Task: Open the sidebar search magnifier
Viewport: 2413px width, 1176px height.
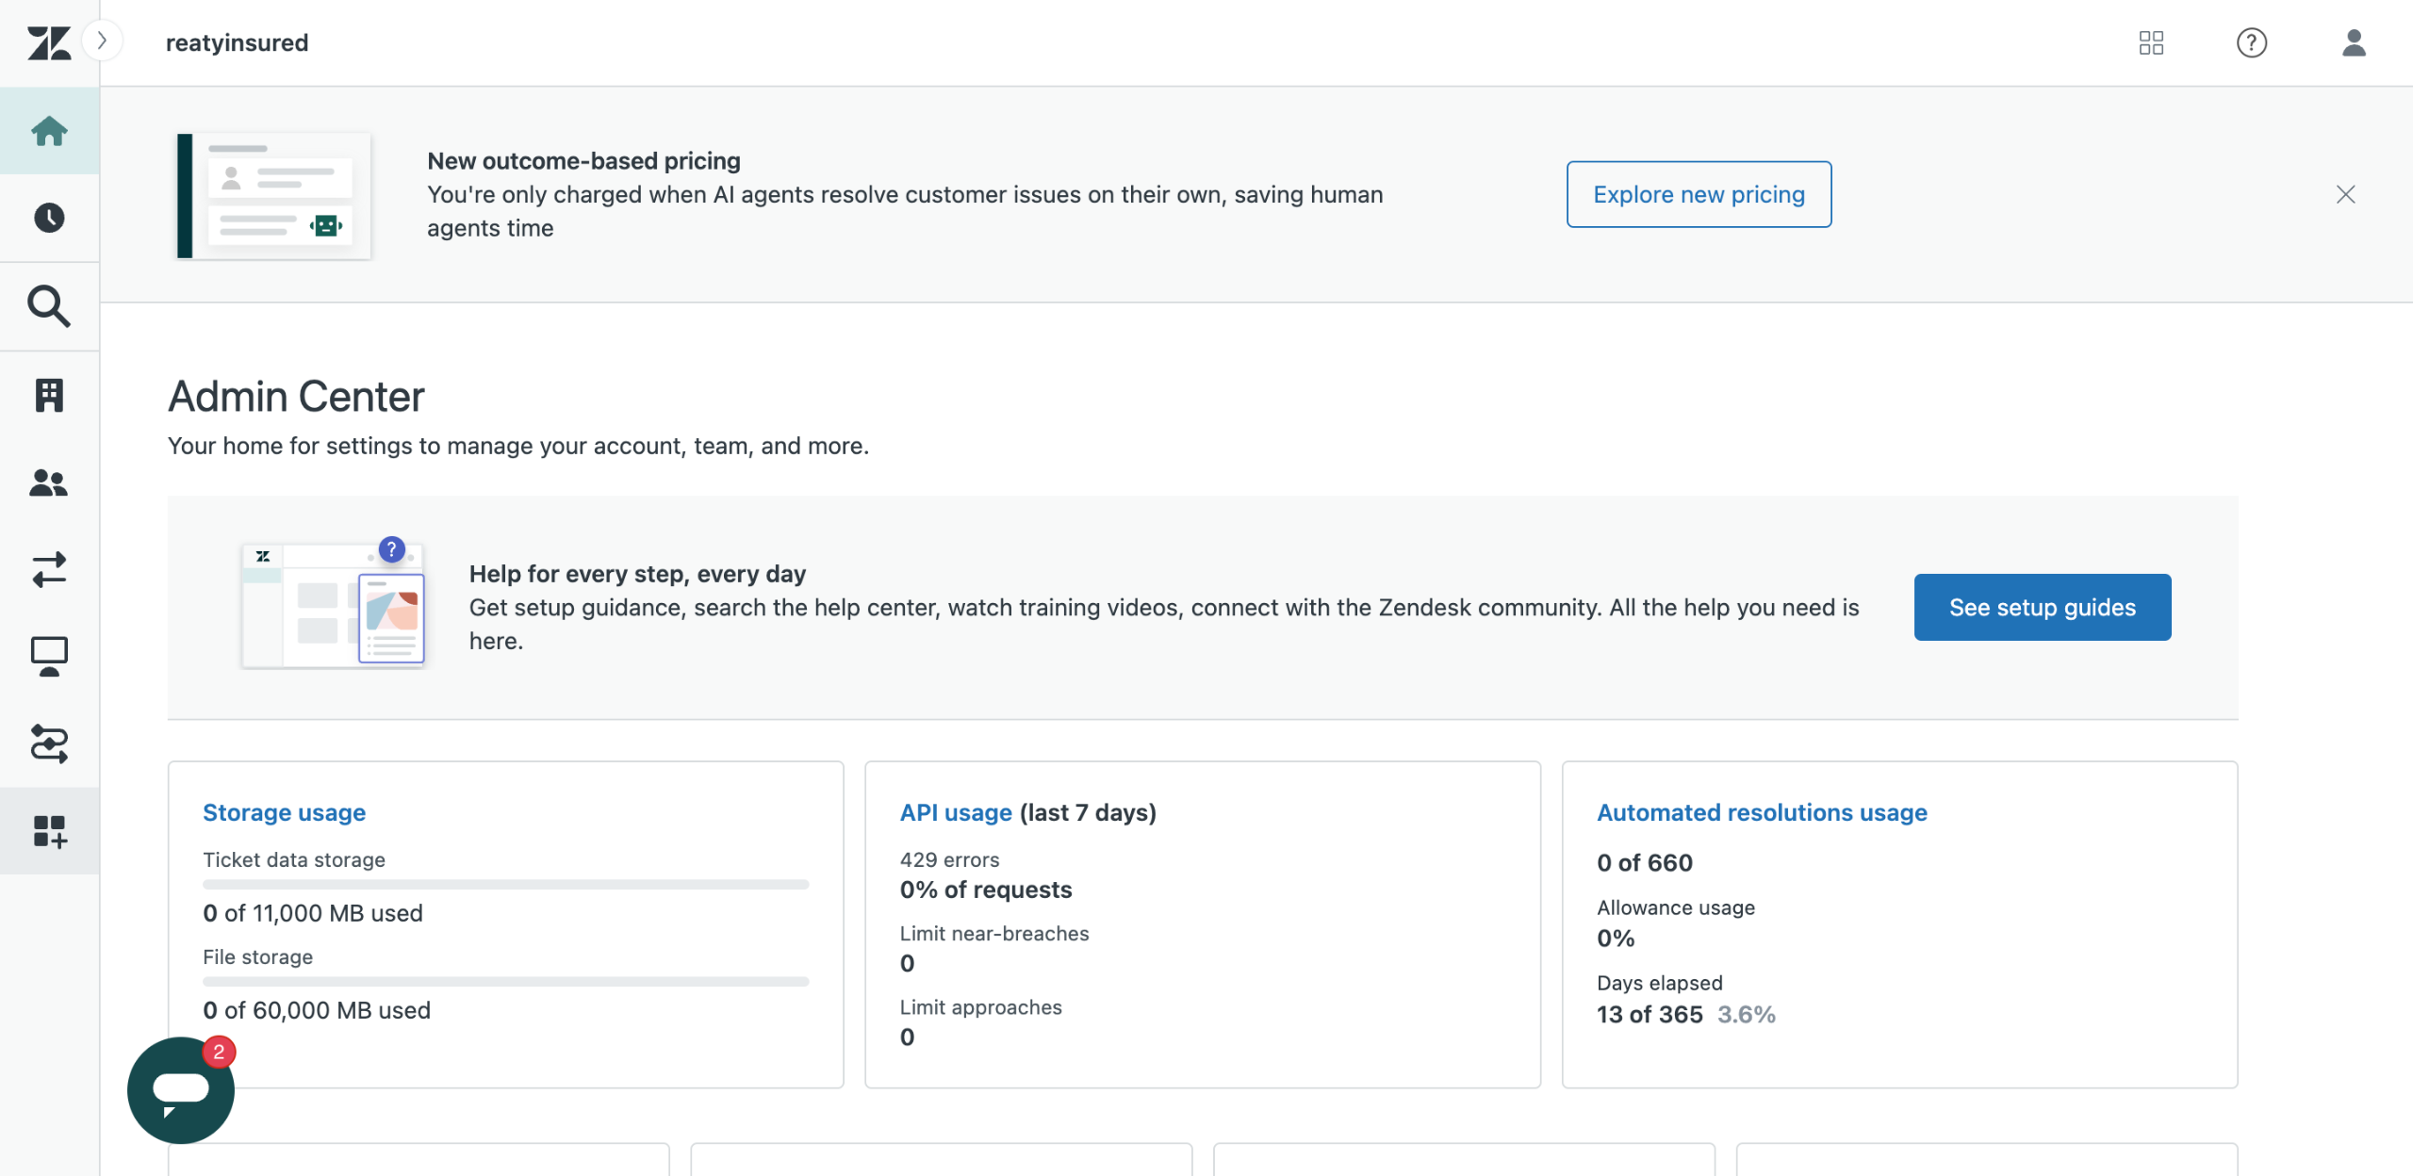Action: (x=49, y=306)
